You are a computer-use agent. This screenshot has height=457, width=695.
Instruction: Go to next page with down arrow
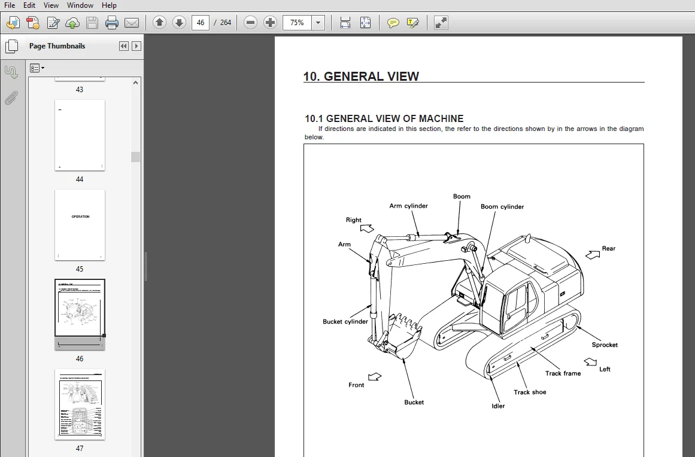[179, 23]
